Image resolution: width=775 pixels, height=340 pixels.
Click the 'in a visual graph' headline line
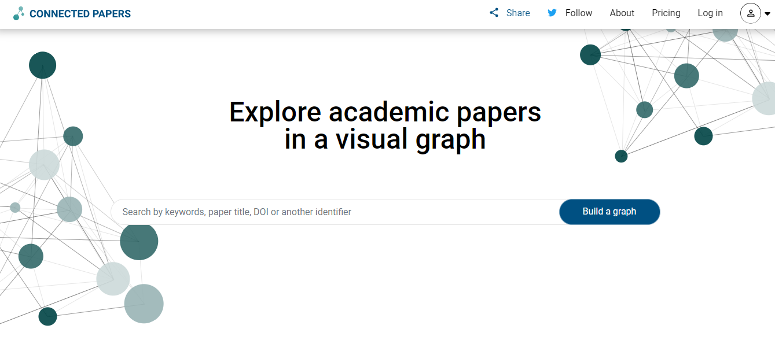(385, 139)
